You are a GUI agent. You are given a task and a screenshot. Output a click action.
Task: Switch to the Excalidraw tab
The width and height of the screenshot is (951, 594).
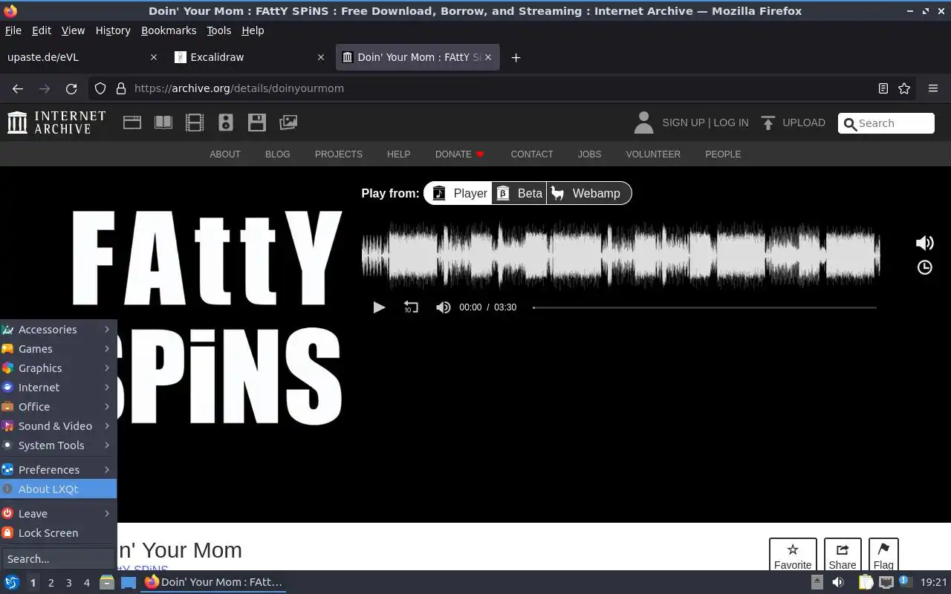[249, 57]
